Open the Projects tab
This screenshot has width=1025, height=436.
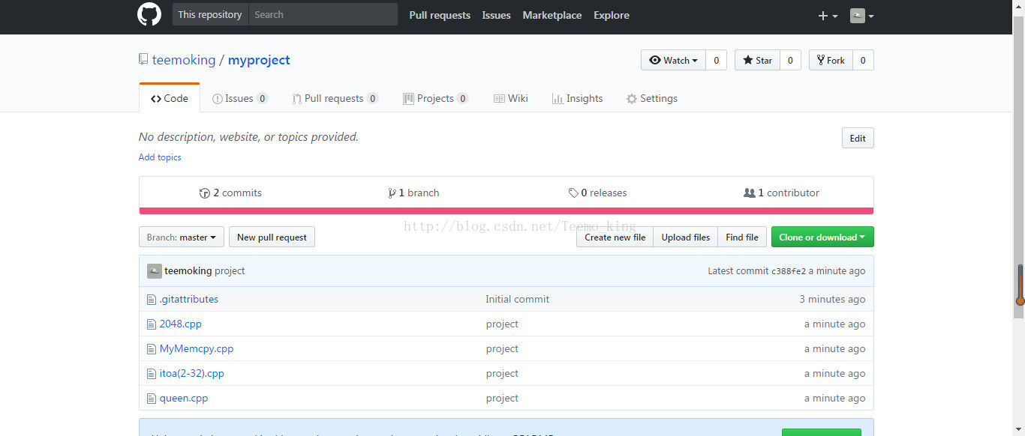click(435, 98)
